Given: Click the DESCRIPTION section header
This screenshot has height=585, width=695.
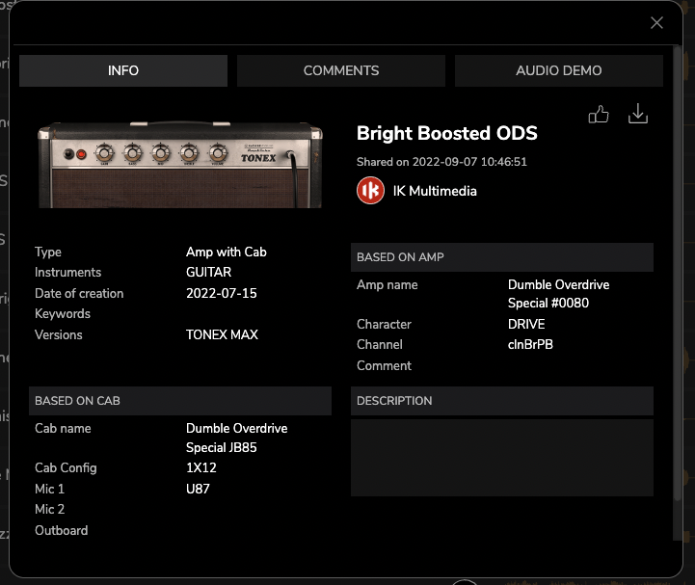Looking at the screenshot, I should [501, 401].
